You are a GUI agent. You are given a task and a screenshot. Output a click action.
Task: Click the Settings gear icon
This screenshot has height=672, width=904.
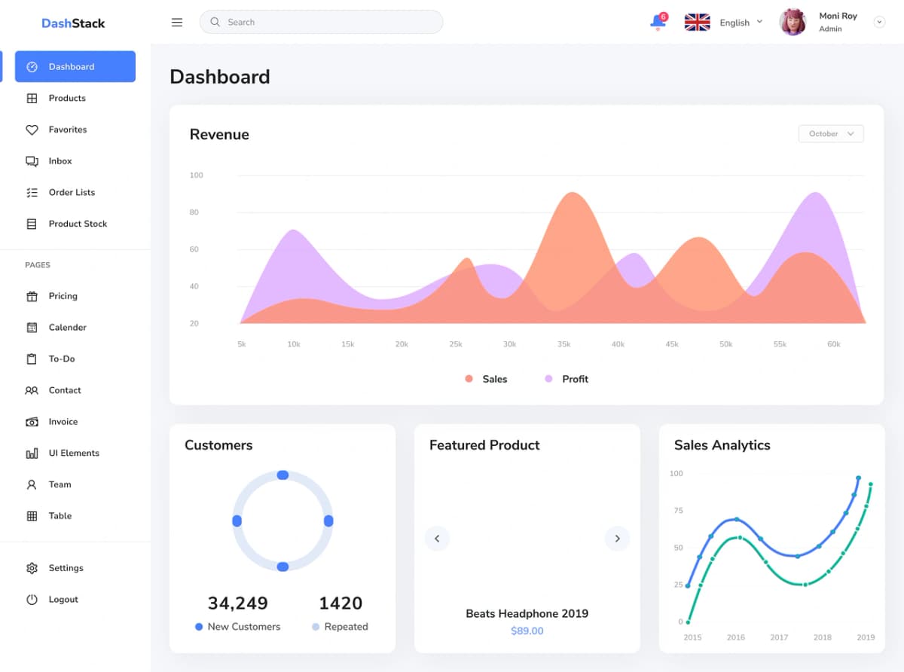click(32, 568)
